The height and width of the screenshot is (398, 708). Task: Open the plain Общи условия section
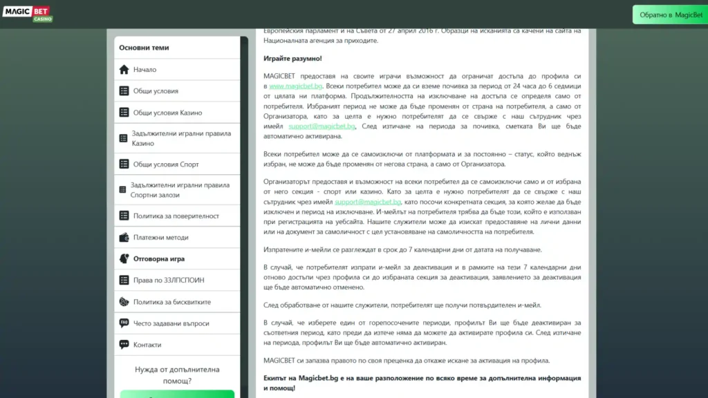pyautogui.click(x=177, y=91)
